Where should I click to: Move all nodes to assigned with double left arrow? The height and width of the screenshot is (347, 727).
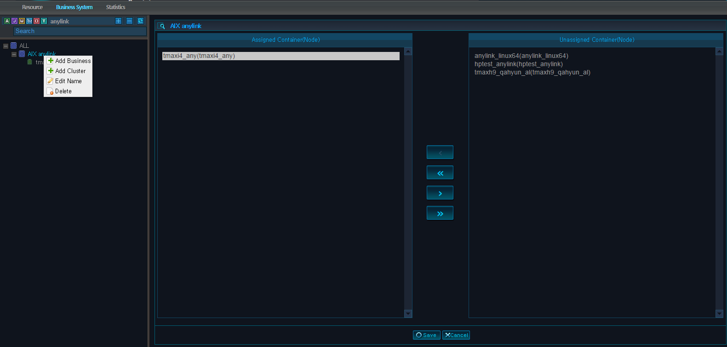pyautogui.click(x=440, y=172)
